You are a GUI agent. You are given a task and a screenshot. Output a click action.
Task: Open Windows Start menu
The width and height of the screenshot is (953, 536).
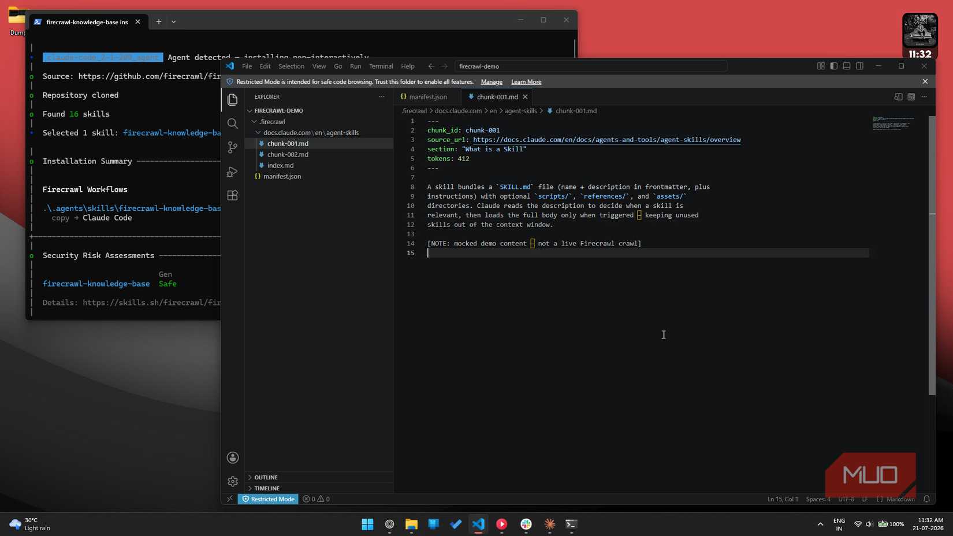click(367, 524)
